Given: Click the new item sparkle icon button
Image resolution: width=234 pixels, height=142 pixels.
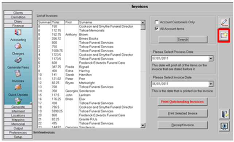Looking at the screenshot, I should (224, 36).
